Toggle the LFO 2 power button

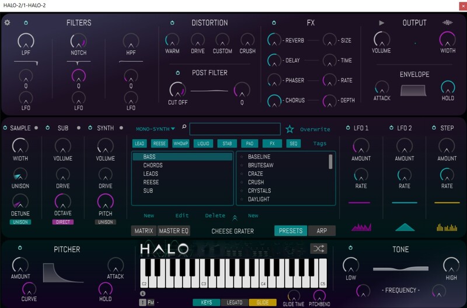point(391,128)
